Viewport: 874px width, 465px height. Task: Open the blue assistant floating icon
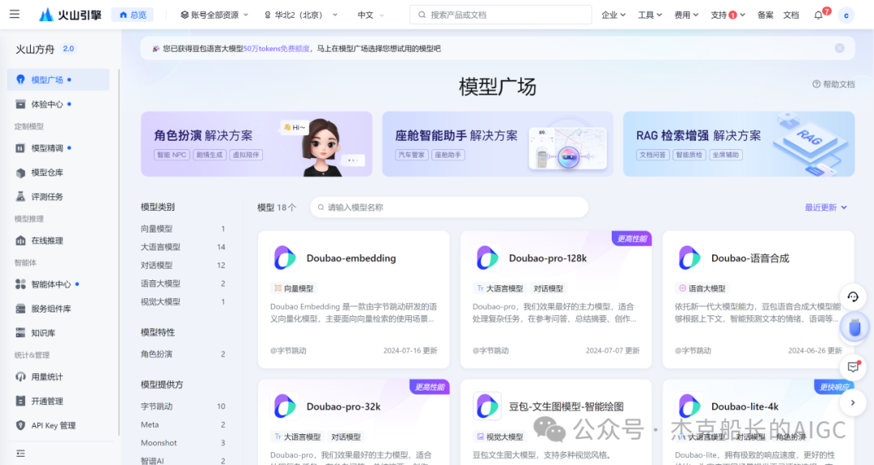pyautogui.click(x=854, y=327)
